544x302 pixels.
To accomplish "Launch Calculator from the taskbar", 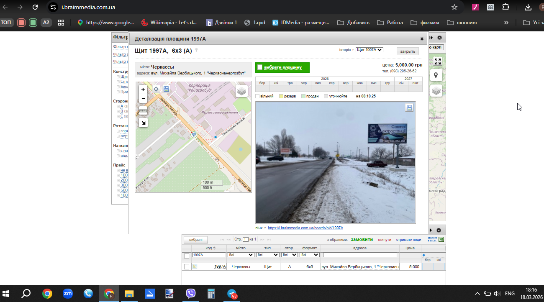I will tap(211, 294).
